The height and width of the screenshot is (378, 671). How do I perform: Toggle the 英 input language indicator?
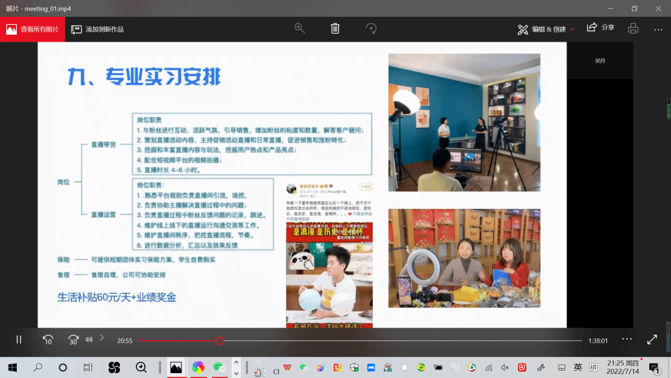(578, 367)
